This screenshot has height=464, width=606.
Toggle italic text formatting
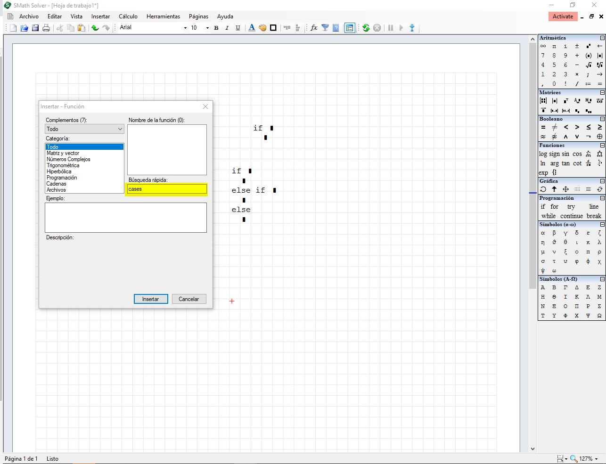pyautogui.click(x=227, y=28)
